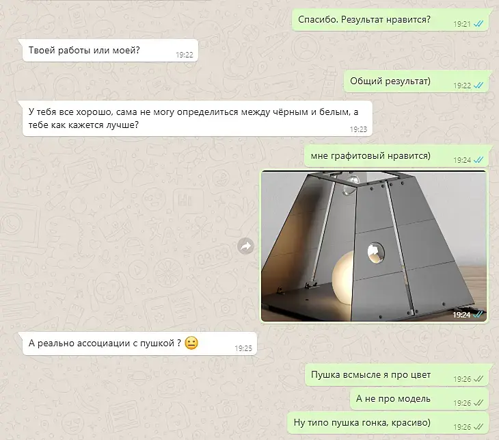Image resolution: width=499 pixels, height=440 pixels.
Task: Click the 19:22 timestamp on "Твоей работы или моей?"
Action: click(x=185, y=55)
